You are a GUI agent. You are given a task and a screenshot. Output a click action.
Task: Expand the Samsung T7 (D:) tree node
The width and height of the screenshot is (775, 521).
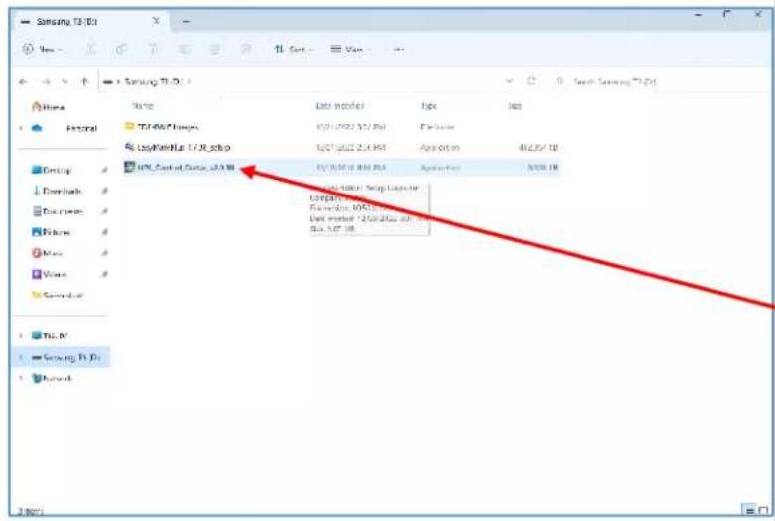click(x=21, y=357)
